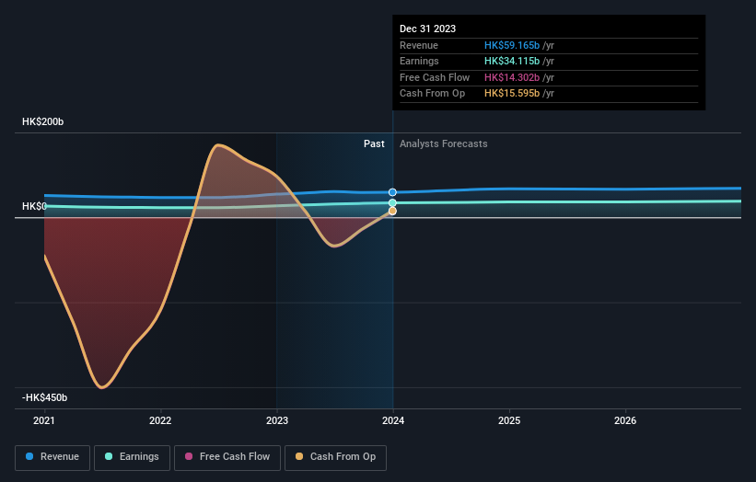Toggle the Earnings legend series
The width and height of the screenshot is (756, 482).
(x=132, y=457)
